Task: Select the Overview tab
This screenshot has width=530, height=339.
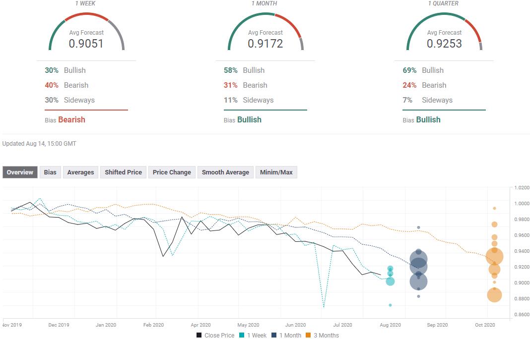Action: click(20, 172)
